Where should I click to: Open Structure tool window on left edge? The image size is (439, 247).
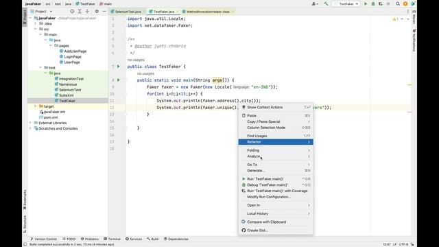pyautogui.click(x=25, y=224)
